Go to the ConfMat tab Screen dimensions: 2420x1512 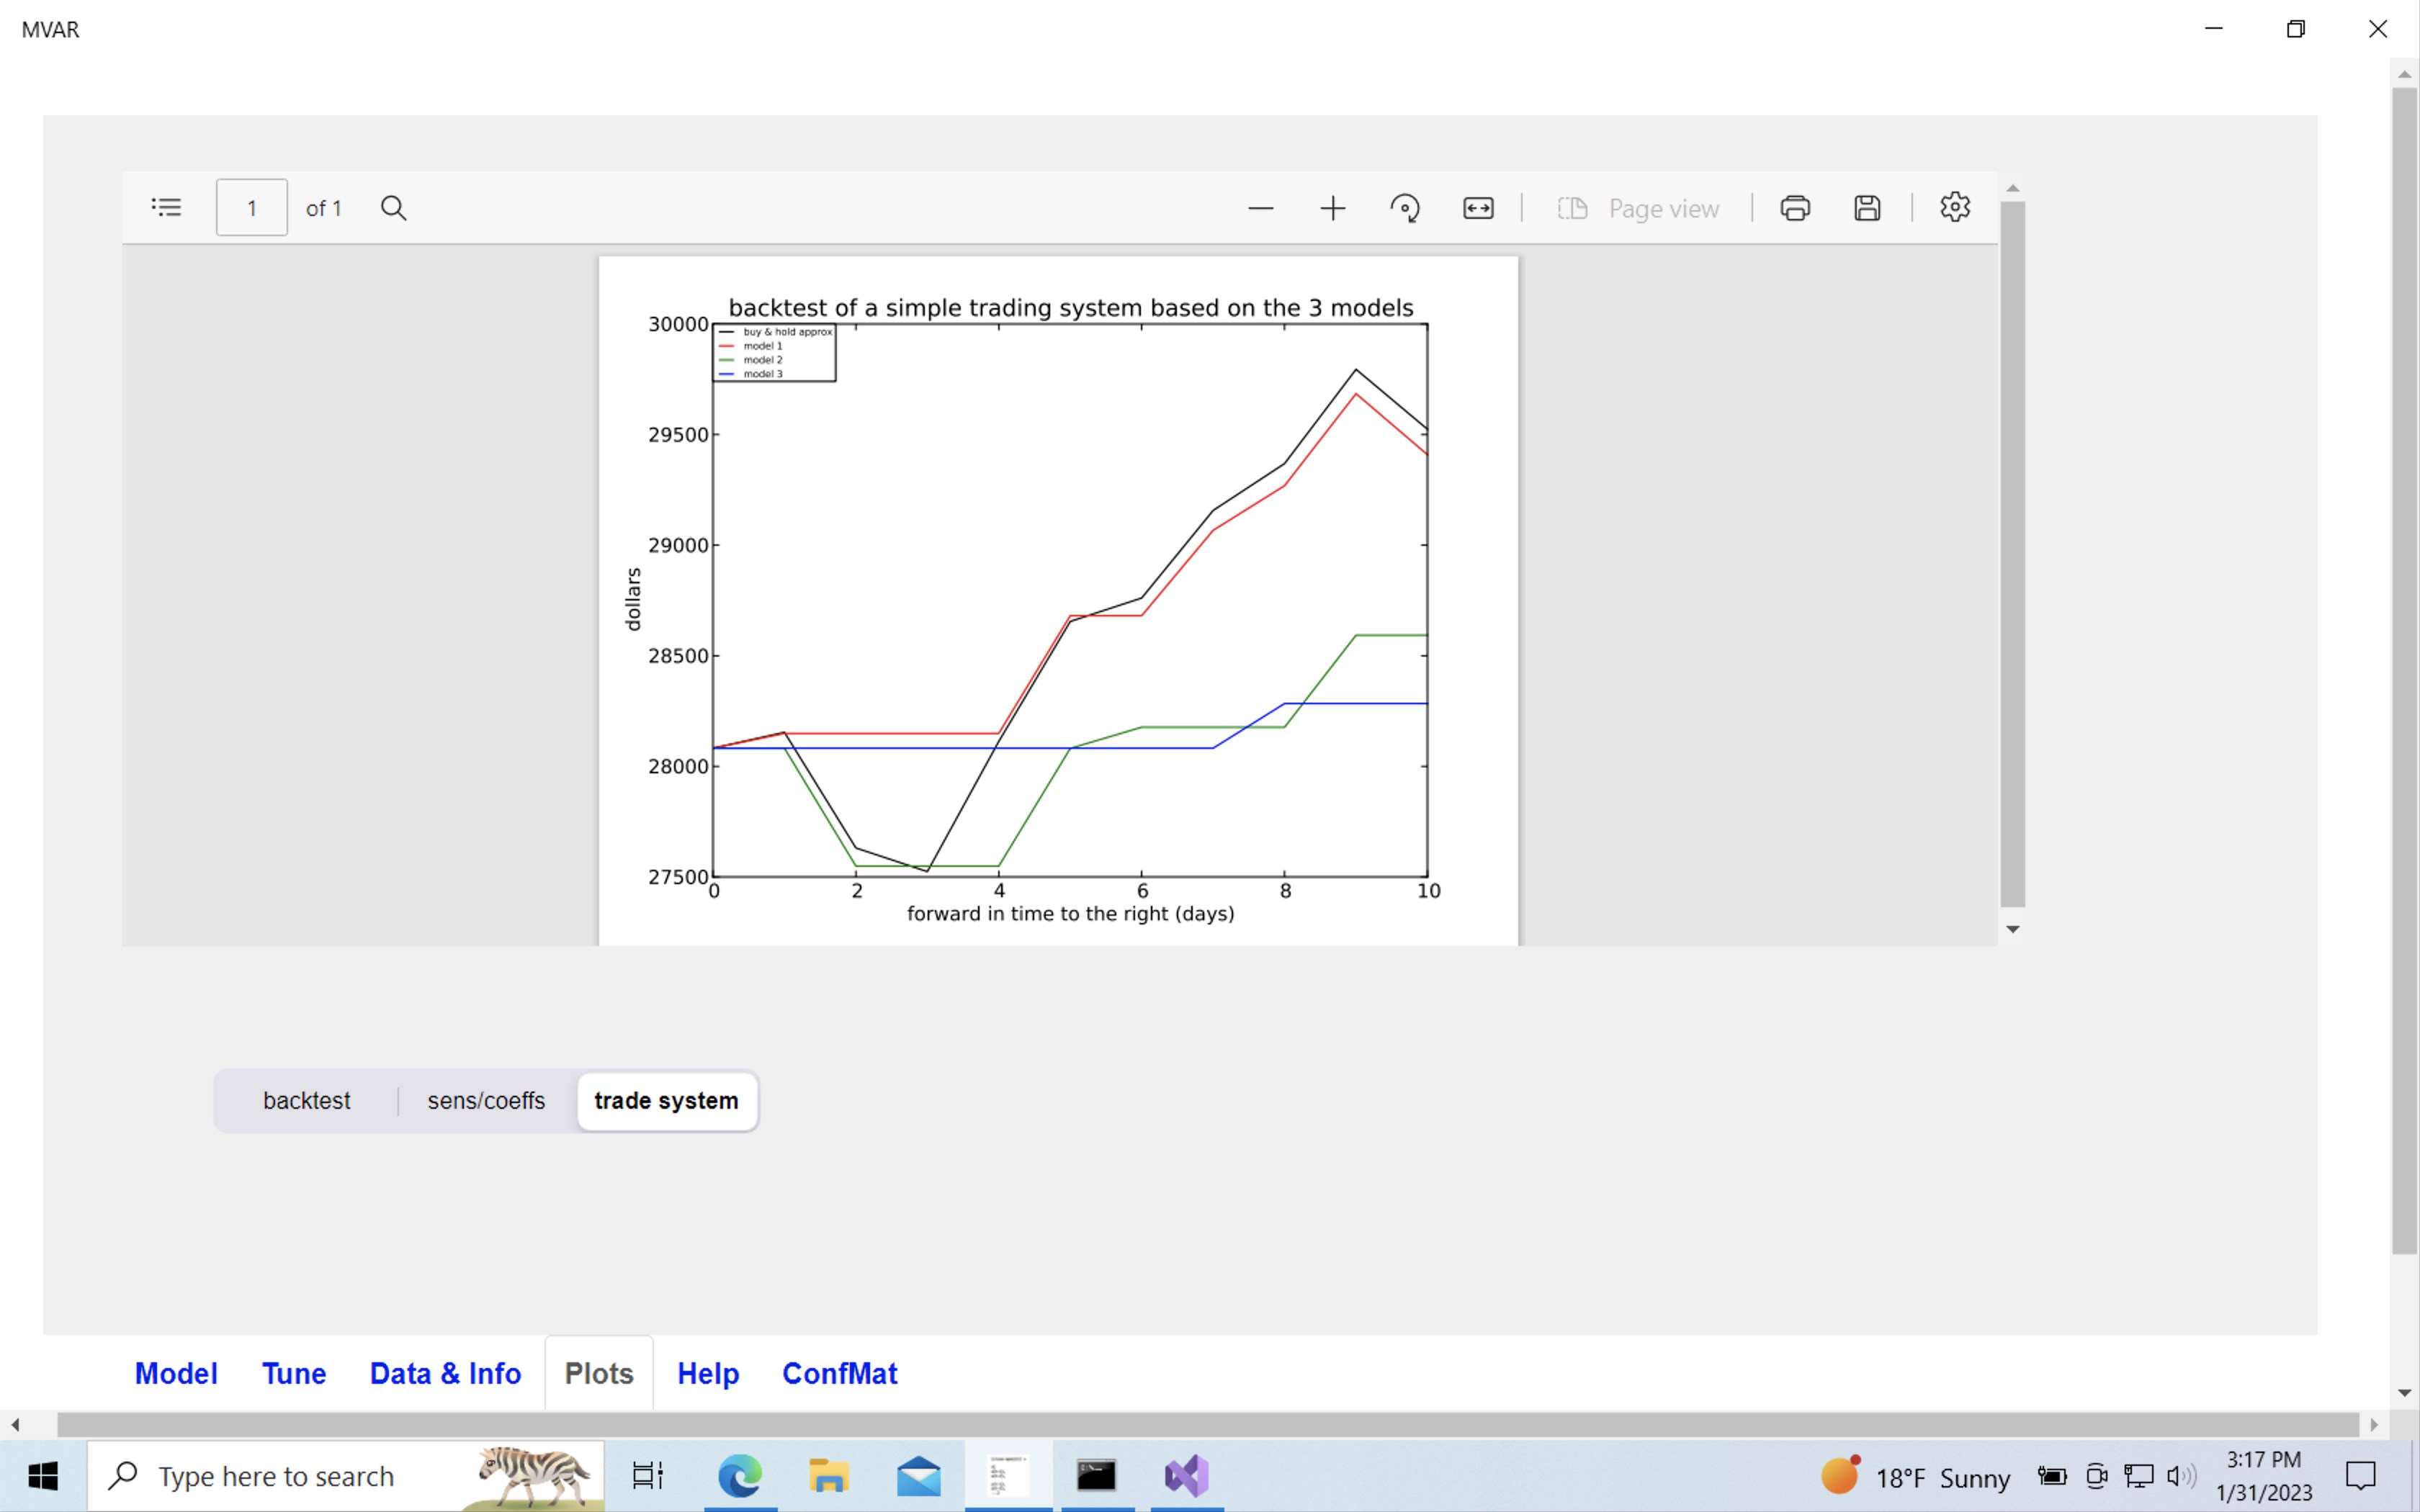click(839, 1373)
